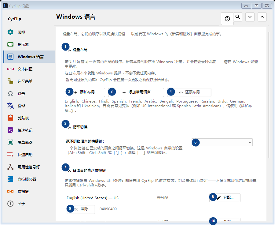Jump to previous section up arrow
275x225 pixels.
262,17
